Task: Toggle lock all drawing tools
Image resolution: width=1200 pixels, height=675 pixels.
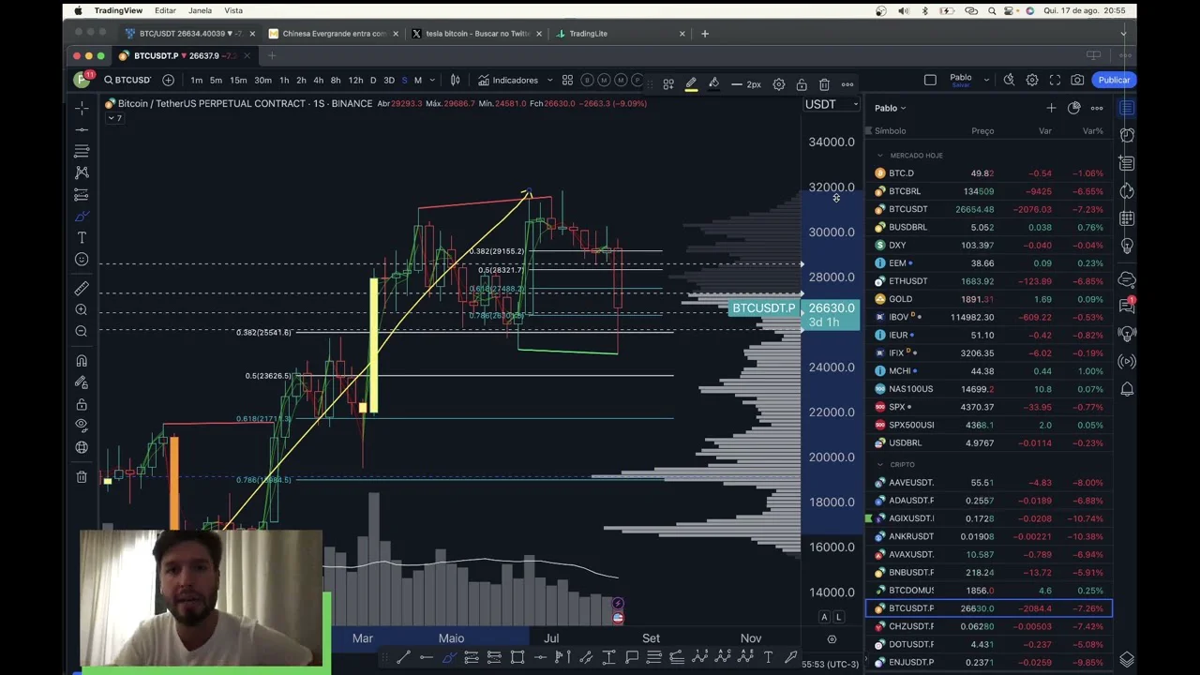Action: click(82, 404)
